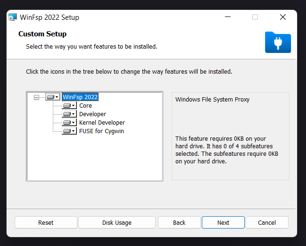Image resolution: width=306 pixels, height=246 pixels.
Task: Select the WinFsp 2022 tree item
Action: (x=80, y=97)
